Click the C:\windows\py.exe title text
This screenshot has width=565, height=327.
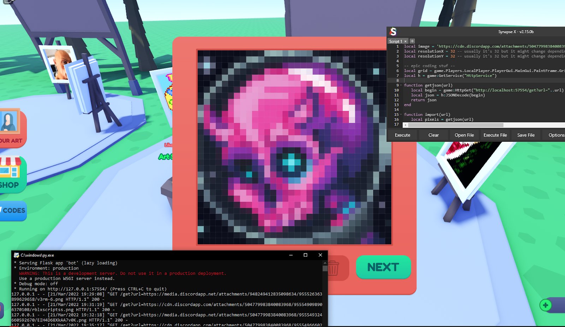point(37,255)
